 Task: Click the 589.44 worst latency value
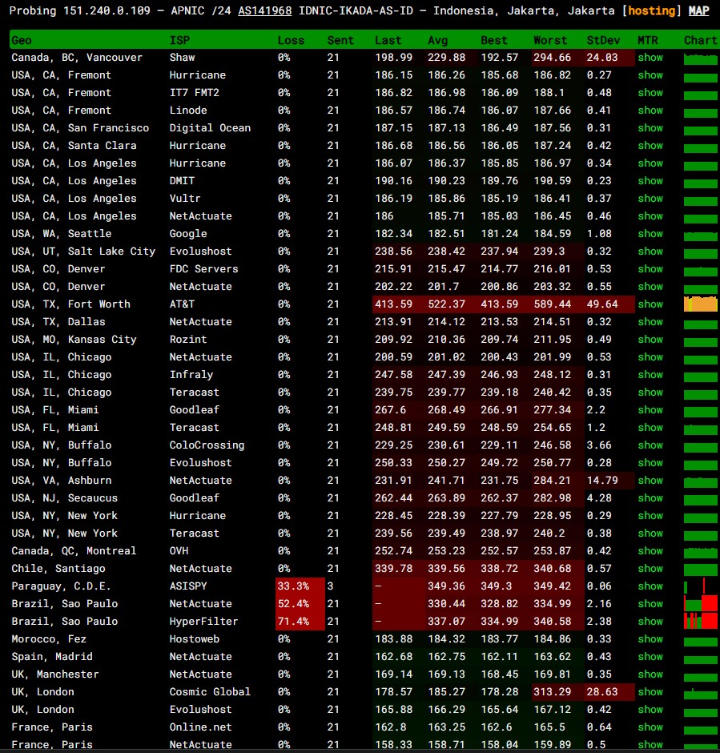[553, 304]
